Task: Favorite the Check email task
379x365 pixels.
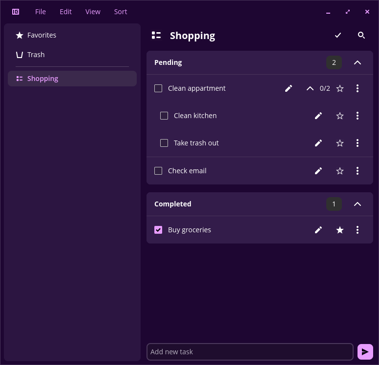Action: point(340,171)
